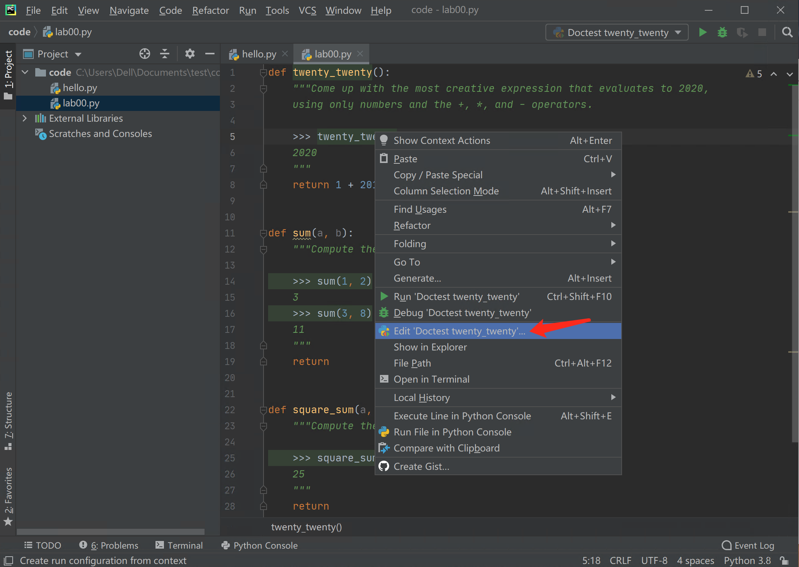Image resolution: width=799 pixels, height=567 pixels.
Task: Hide the Project panel with minus icon
Action: (x=210, y=54)
